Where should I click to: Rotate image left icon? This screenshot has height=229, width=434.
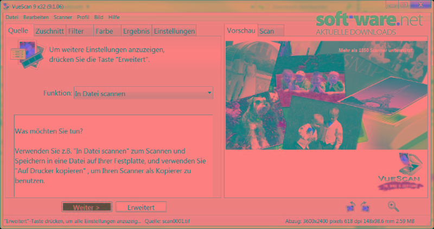point(351,207)
